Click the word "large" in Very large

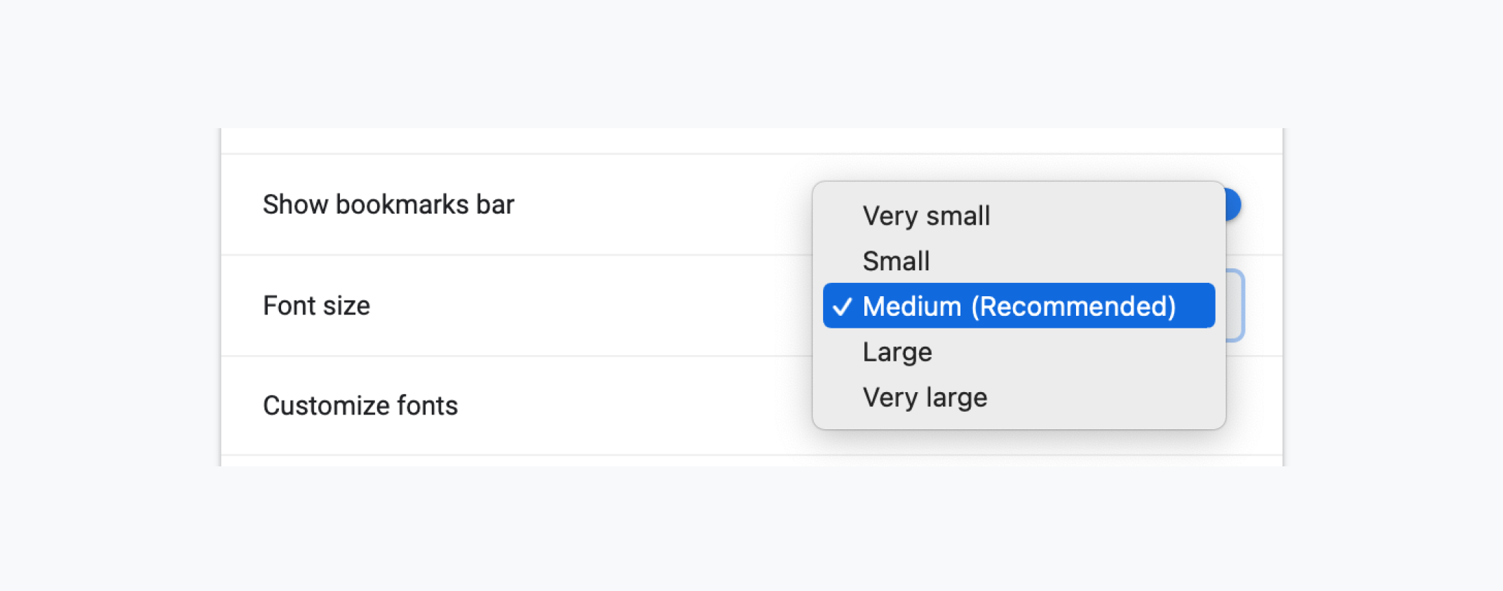[x=956, y=397]
